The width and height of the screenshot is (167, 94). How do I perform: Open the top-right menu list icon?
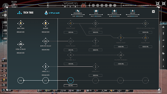click(164, 3)
